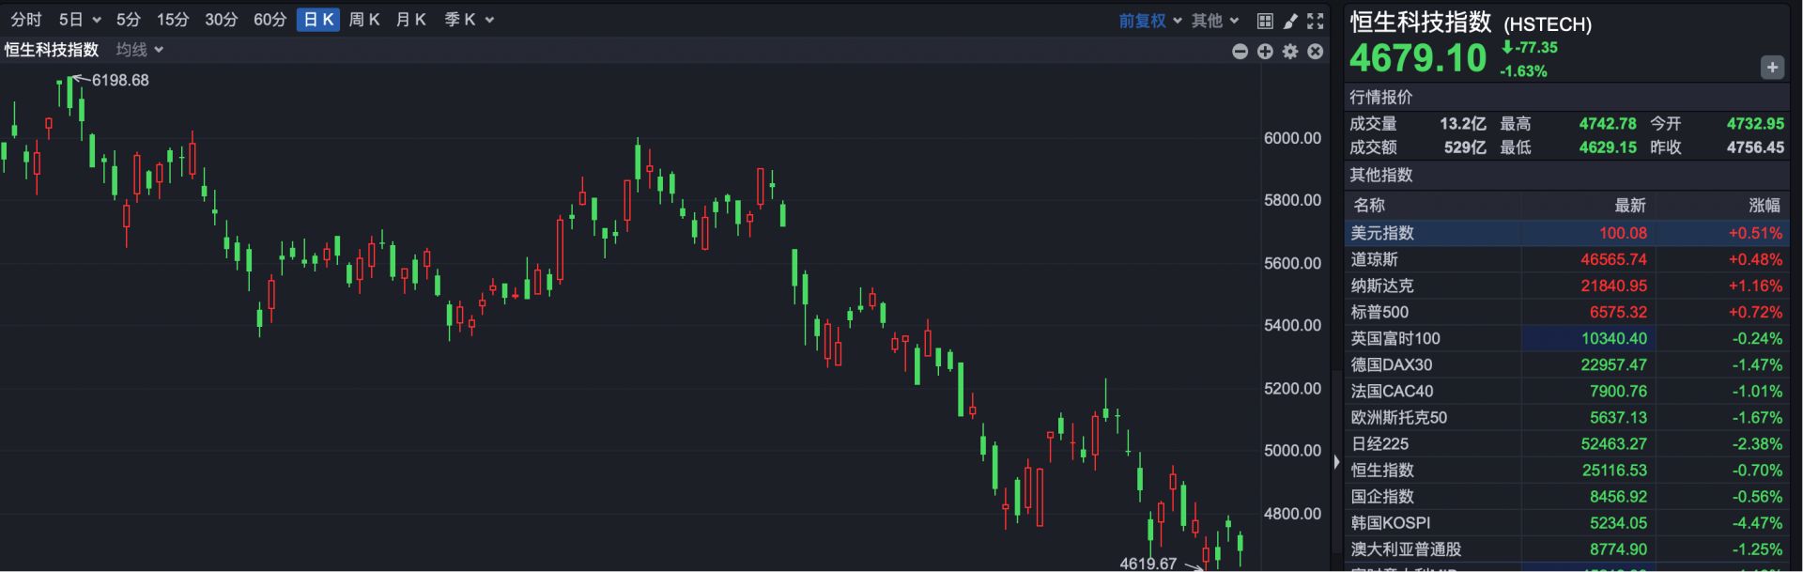Switch to 分时 intraday view
This screenshot has width=1803, height=572.
click(x=26, y=20)
